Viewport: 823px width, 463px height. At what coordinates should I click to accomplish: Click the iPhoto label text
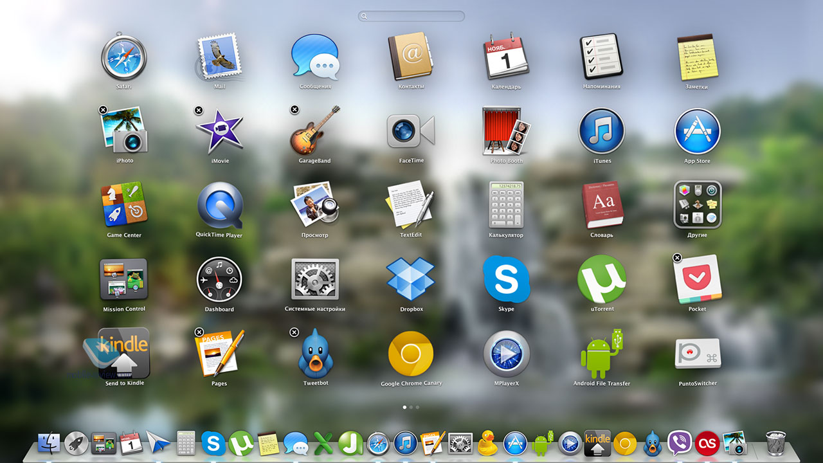[125, 161]
